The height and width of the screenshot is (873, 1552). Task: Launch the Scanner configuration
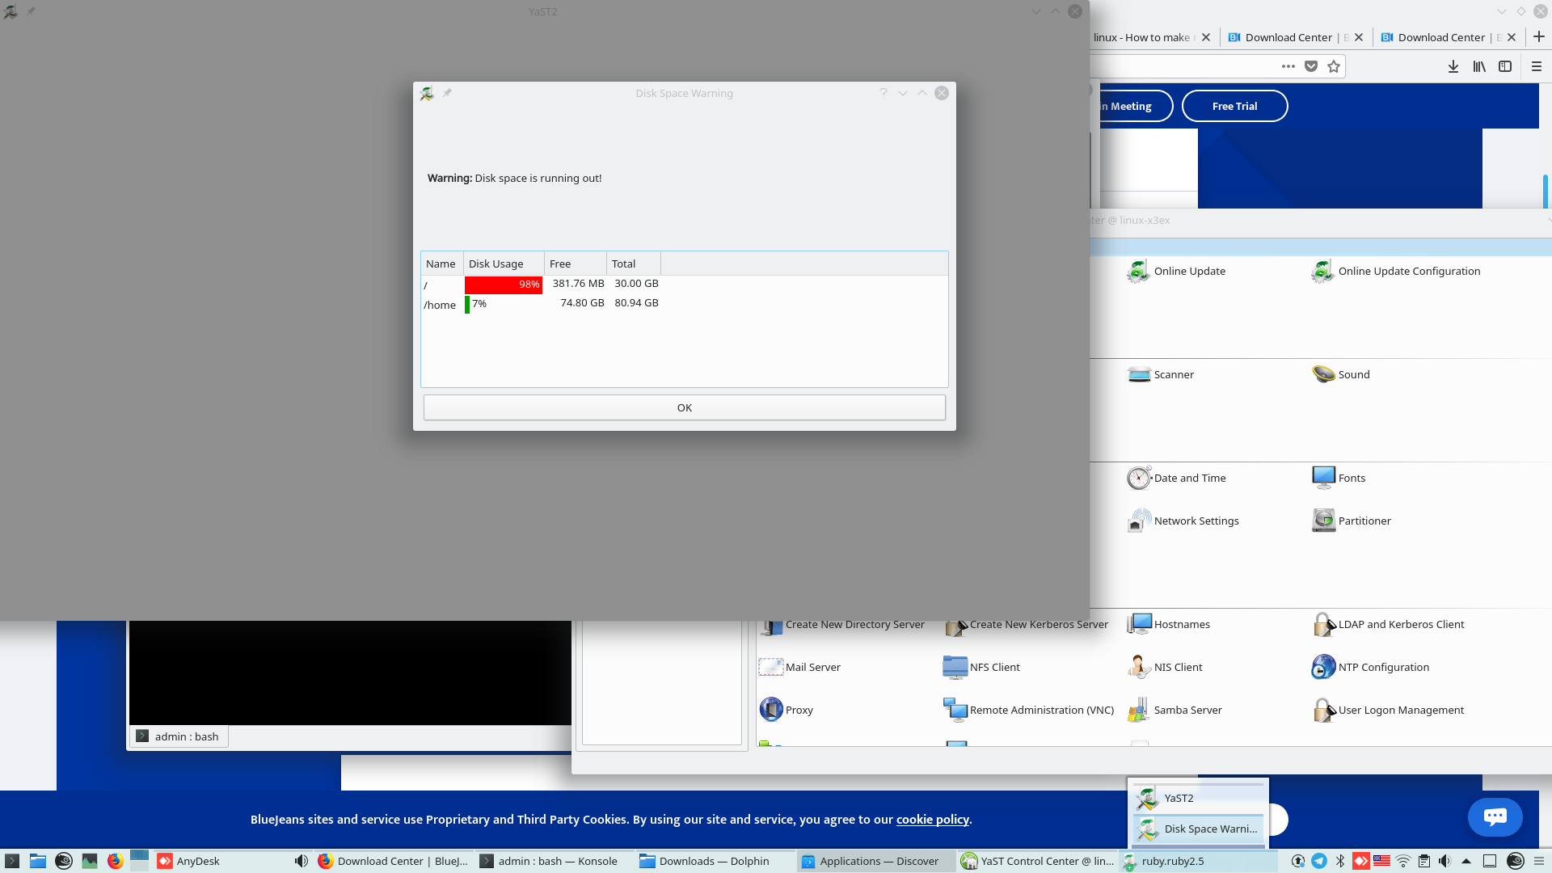pos(1173,375)
